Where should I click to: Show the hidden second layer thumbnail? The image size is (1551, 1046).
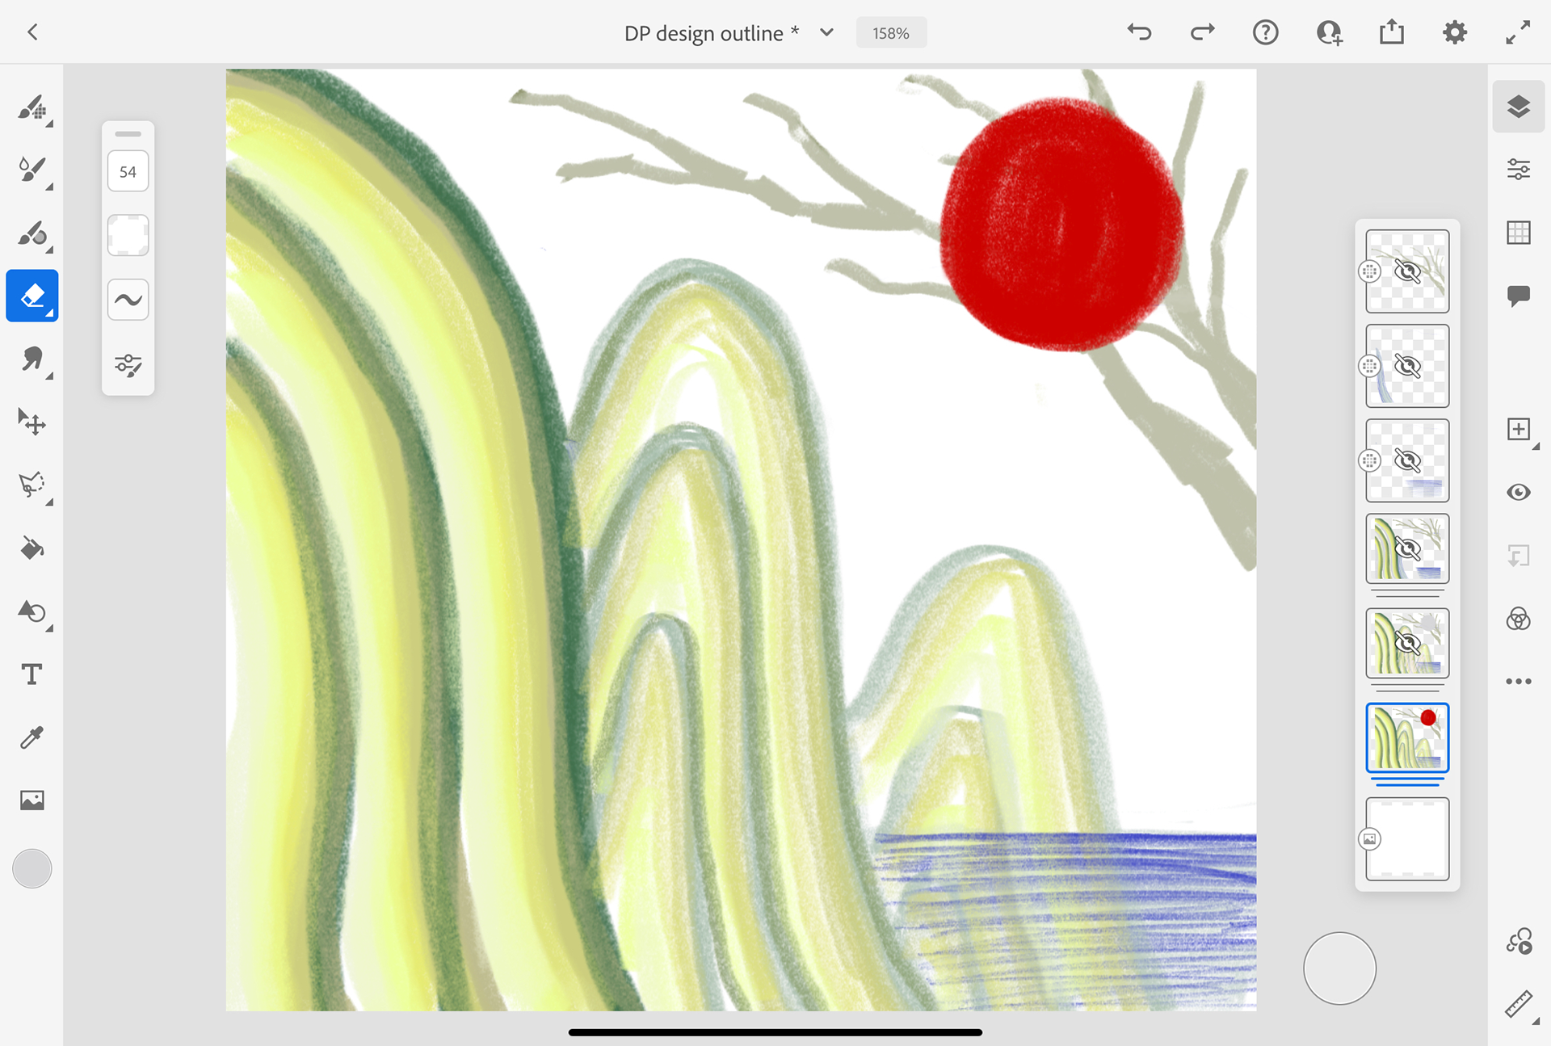point(1407,366)
